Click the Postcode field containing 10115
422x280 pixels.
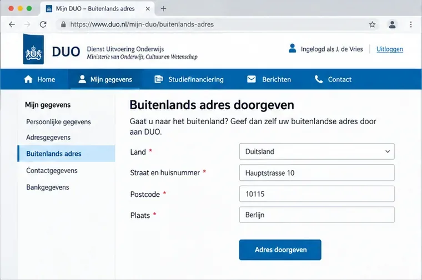[316, 194]
